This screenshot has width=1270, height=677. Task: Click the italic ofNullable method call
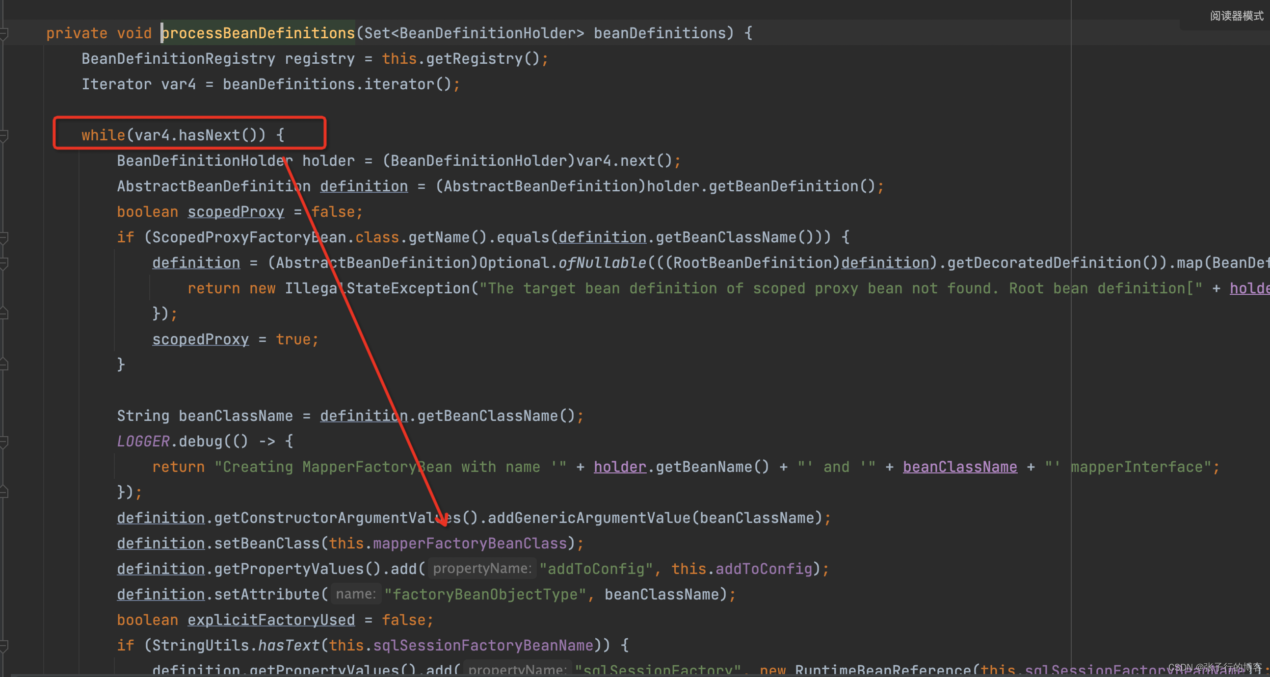click(602, 262)
